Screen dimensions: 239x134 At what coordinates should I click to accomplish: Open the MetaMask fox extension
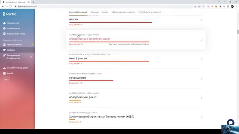[x=216, y=7]
